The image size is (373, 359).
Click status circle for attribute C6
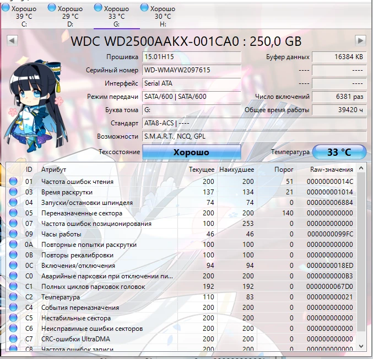pyautogui.click(x=13, y=328)
